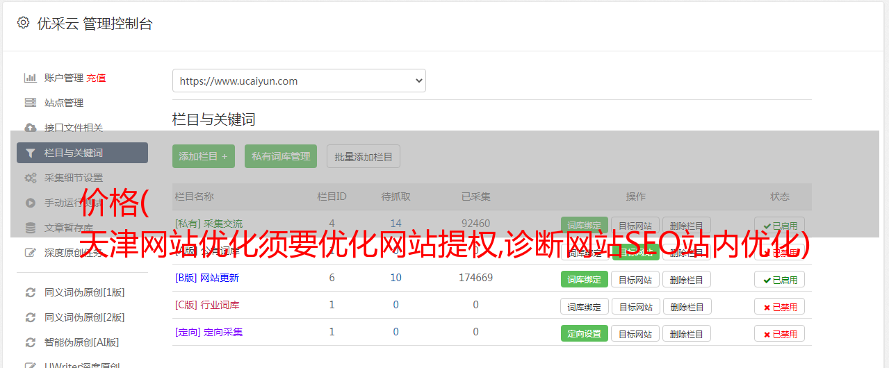Click the 添加栏目 + button
This screenshot has height=368, width=889.
tap(204, 156)
